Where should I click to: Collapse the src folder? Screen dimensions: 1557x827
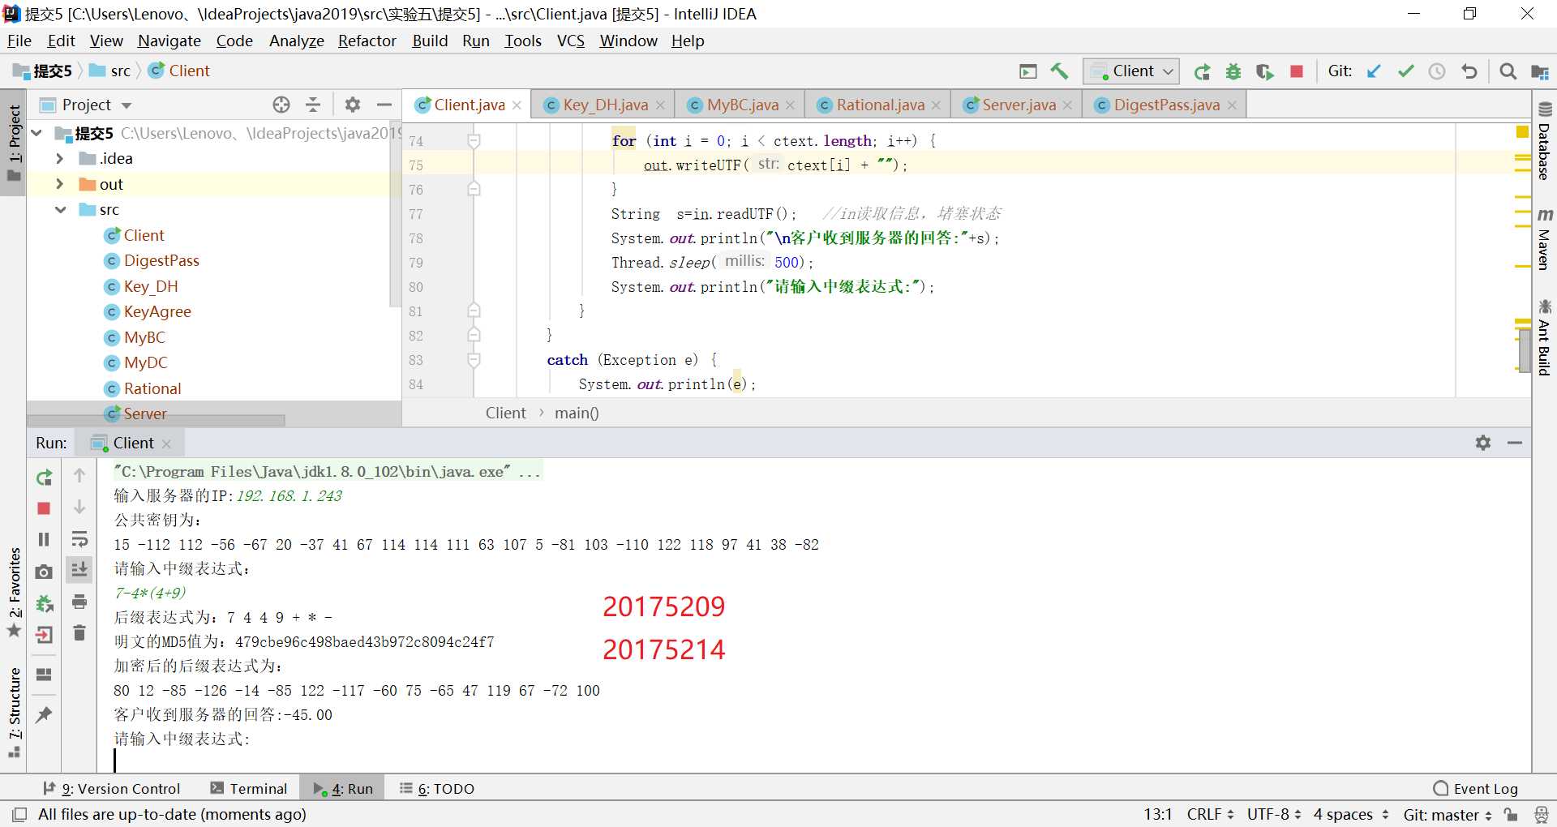click(x=60, y=210)
